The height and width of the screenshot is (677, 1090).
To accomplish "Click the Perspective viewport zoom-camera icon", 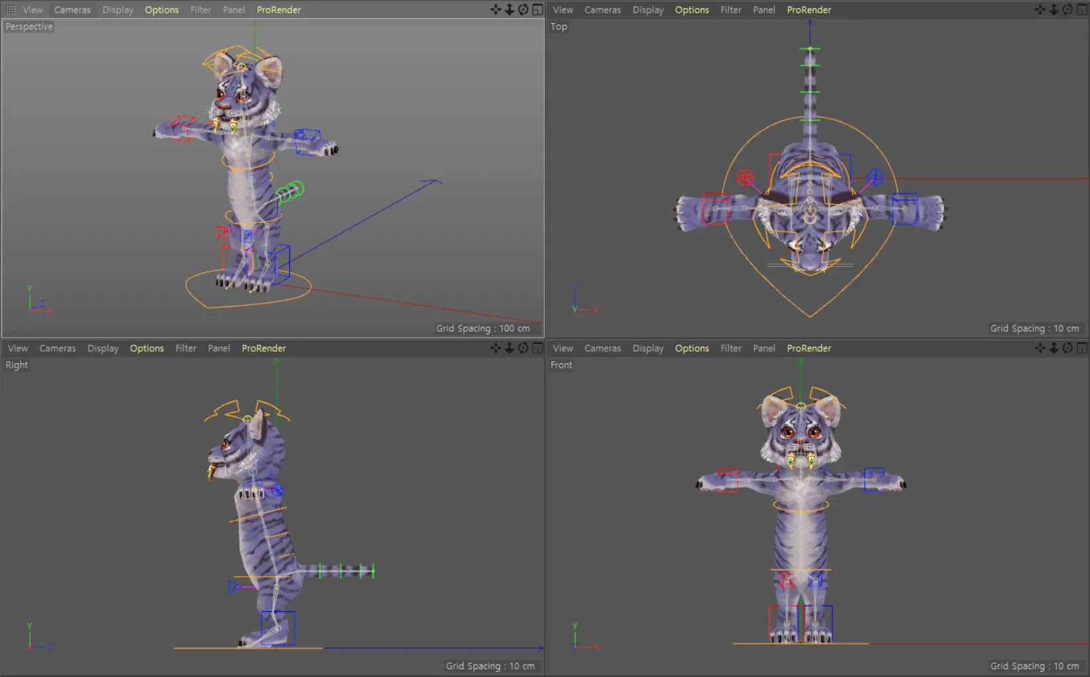I will tap(509, 9).
